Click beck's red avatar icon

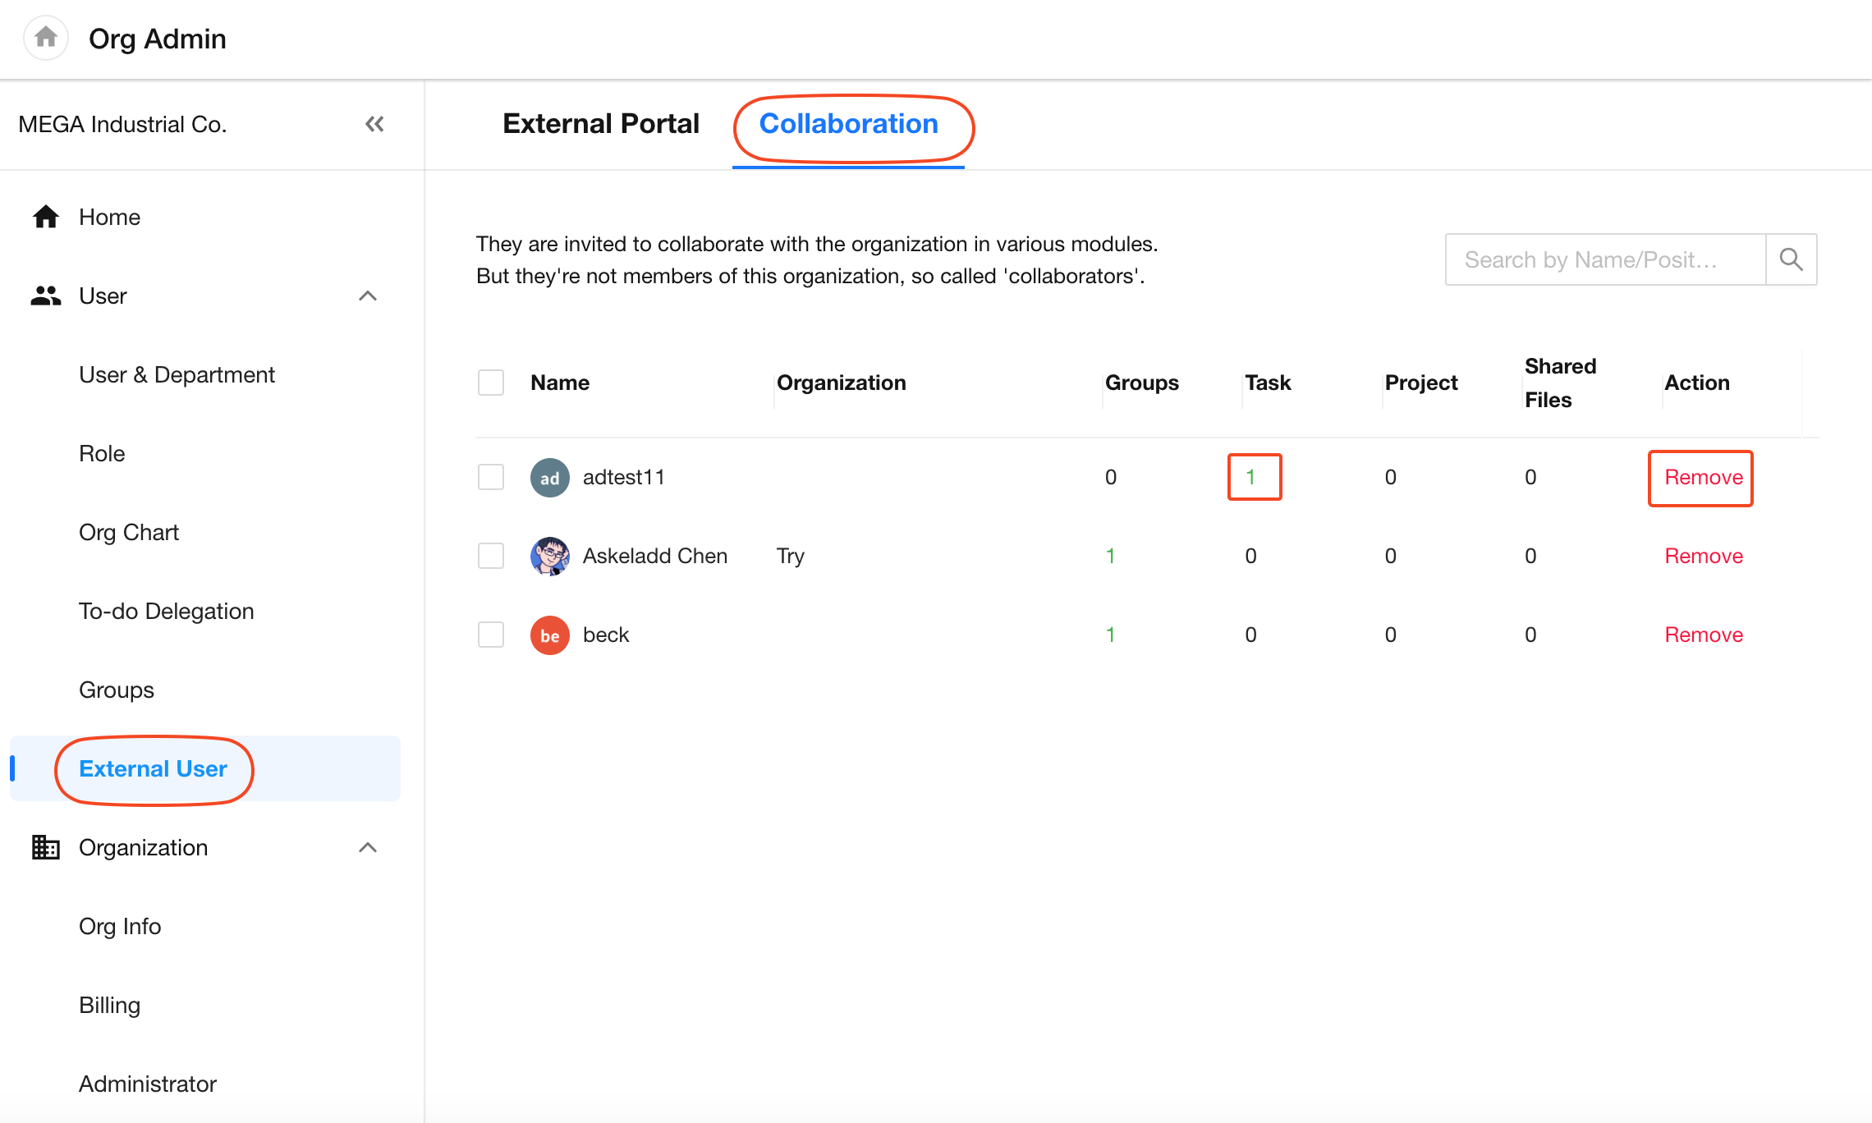pos(549,635)
